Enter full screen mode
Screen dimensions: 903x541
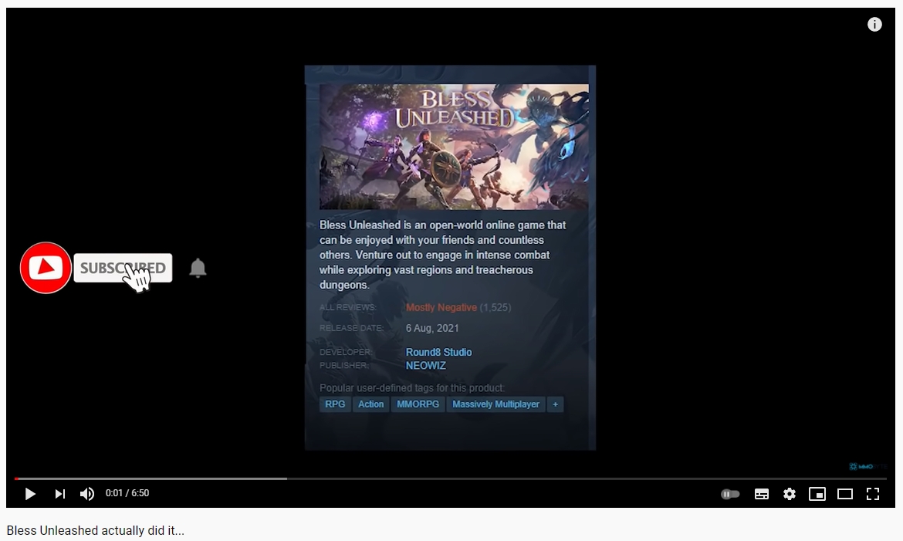[x=873, y=494]
